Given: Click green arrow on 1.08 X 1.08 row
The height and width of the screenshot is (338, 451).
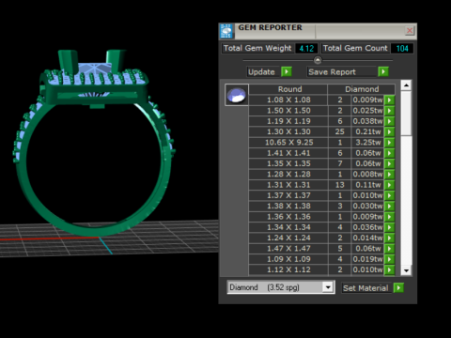Looking at the screenshot, I should [x=389, y=100].
